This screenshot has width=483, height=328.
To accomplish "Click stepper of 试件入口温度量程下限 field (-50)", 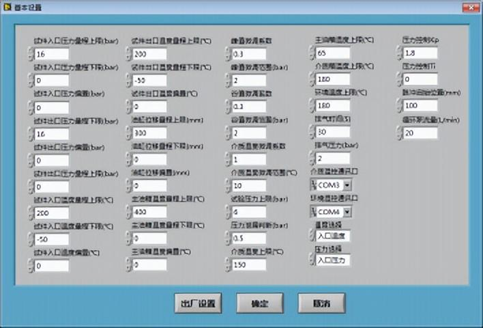I will point(31,239).
